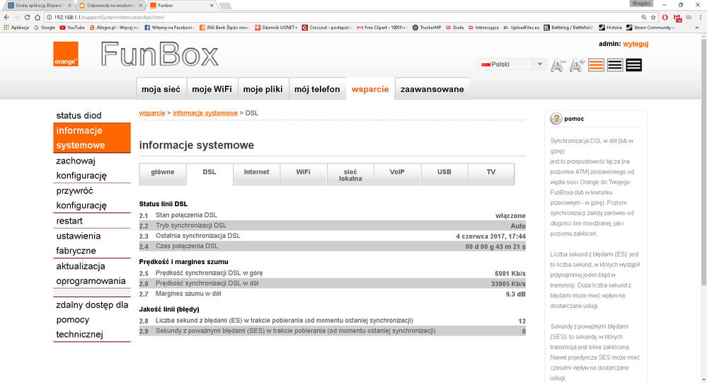Switch to the VoIP info tab
This screenshot has width=707, height=383.
tap(397, 174)
